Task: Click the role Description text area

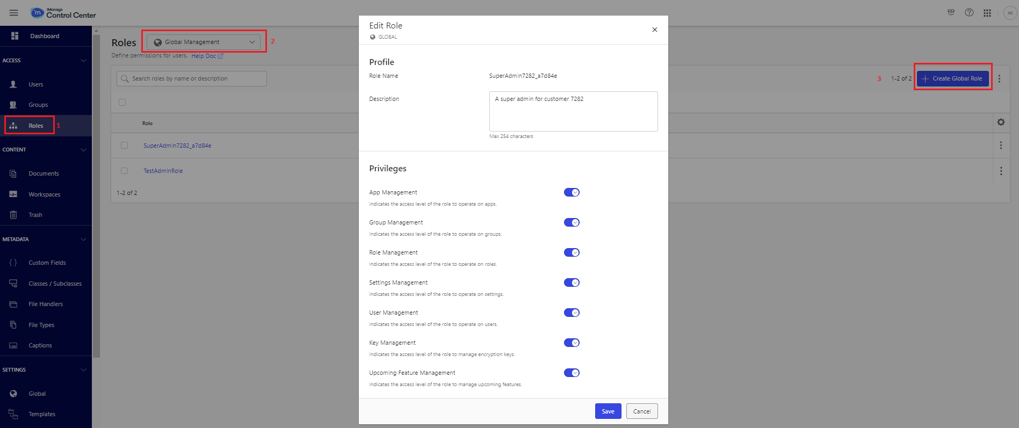Action: pyautogui.click(x=573, y=111)
